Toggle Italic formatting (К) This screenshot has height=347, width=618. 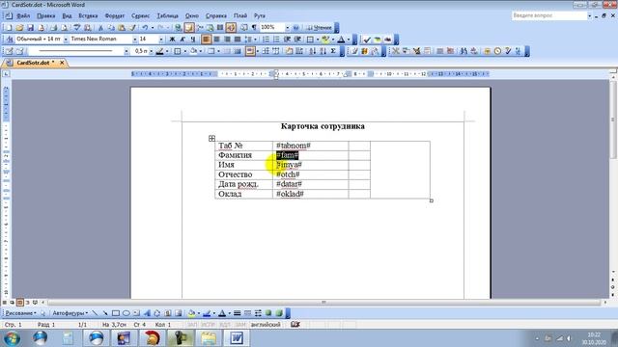[183, 40]
